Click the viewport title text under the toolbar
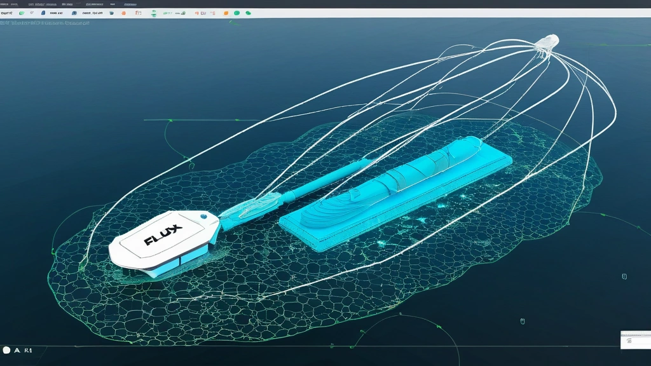Viewport: 651px width, 366px height. [x=45, y=23]
